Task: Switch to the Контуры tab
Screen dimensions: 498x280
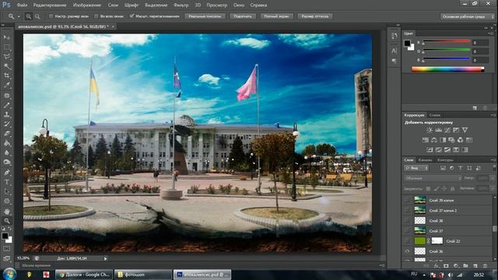Action: pos(445,159)
